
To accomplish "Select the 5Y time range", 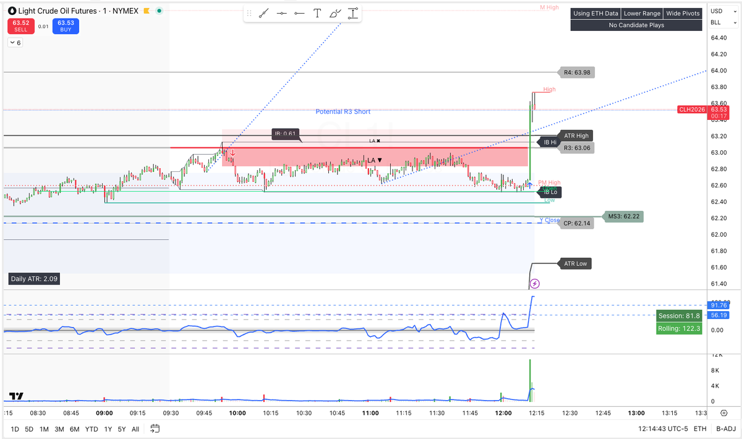I will pos(122,428).
